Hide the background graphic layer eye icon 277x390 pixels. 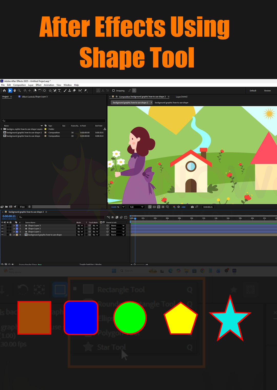(x=2, y=235)
